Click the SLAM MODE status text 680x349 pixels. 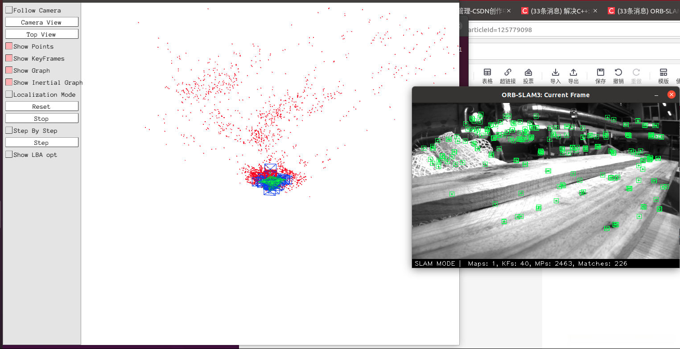point(435,263)
